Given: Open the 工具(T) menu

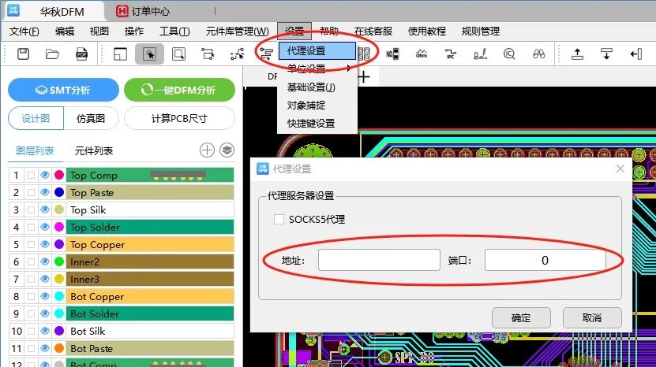Looking at the screenshot, I should (x=174, y=32).
